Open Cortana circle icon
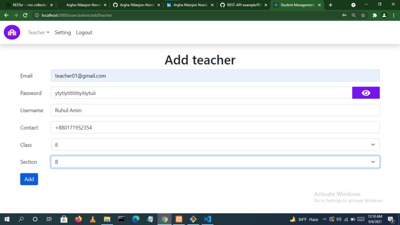Image resolution: width=400 pixels, height=225 pixels. (35, 219)
